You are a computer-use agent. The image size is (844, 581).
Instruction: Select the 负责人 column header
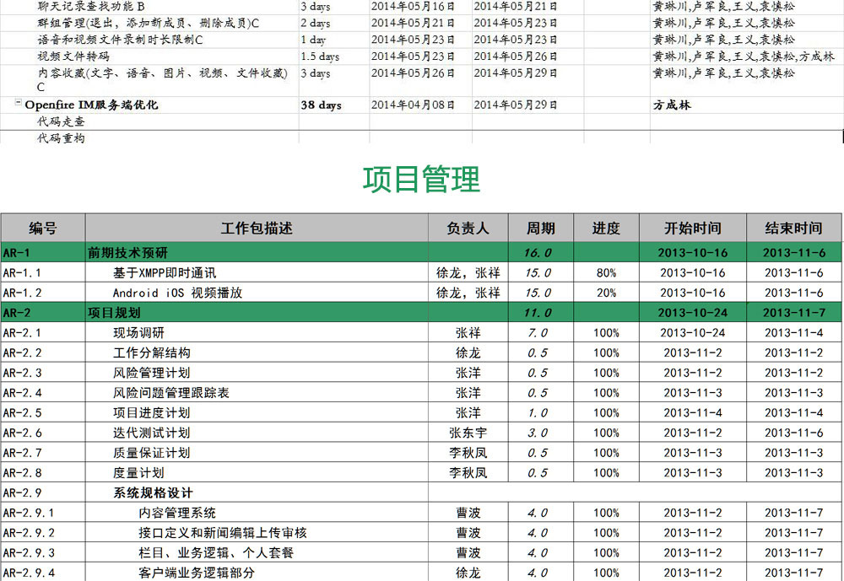pos(468,228)
